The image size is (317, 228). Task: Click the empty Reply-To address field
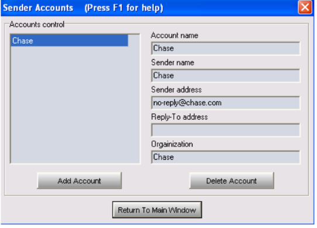click(x=225, y=130)
